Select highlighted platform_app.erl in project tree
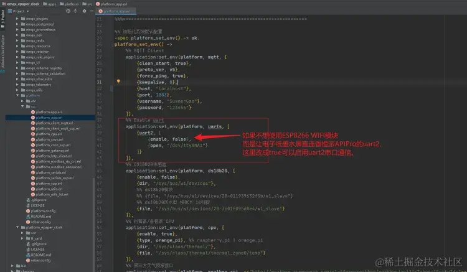This screenshot has height=272, width=467. pos(49,118)
